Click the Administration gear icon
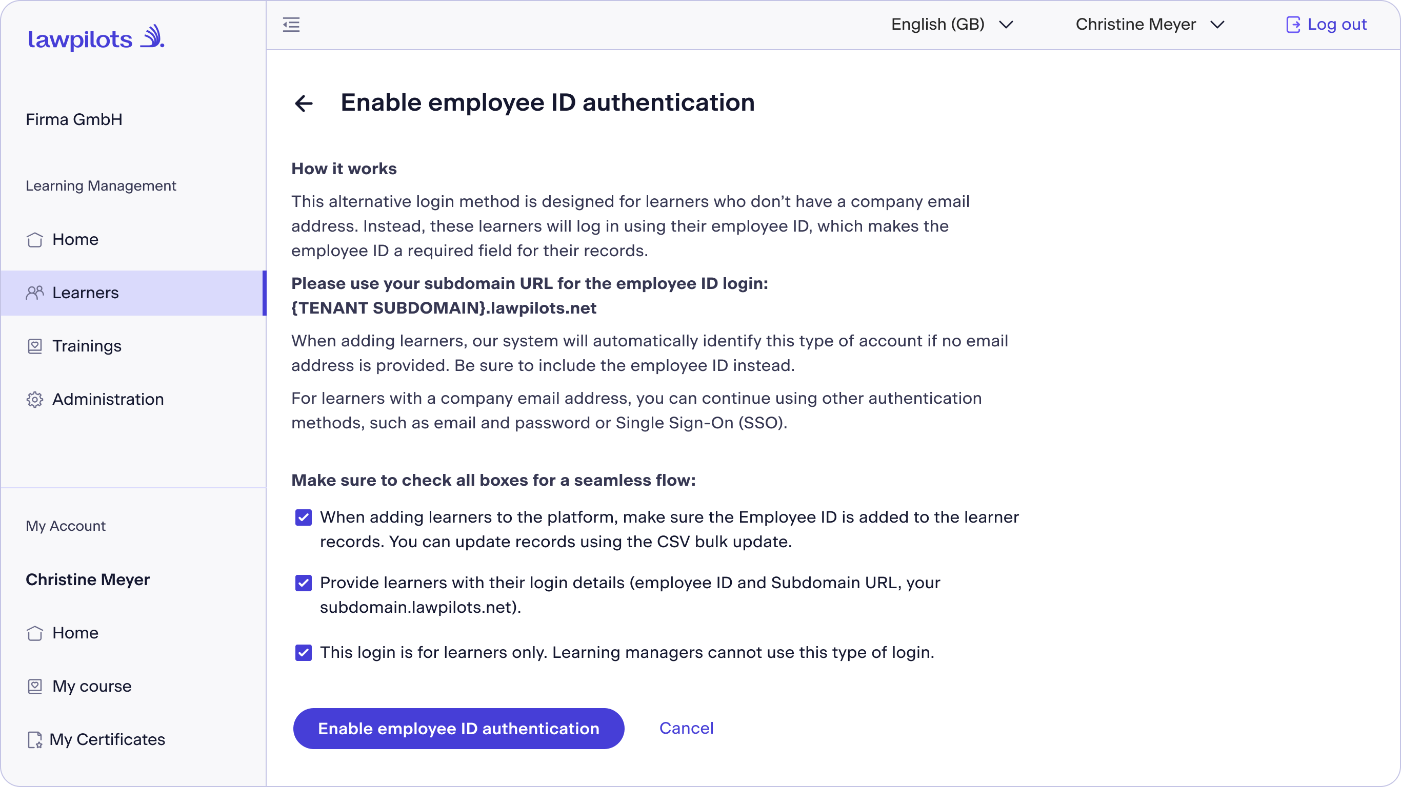The width and height of the screenshot is (1401, 787). click(x=35, y=400)
